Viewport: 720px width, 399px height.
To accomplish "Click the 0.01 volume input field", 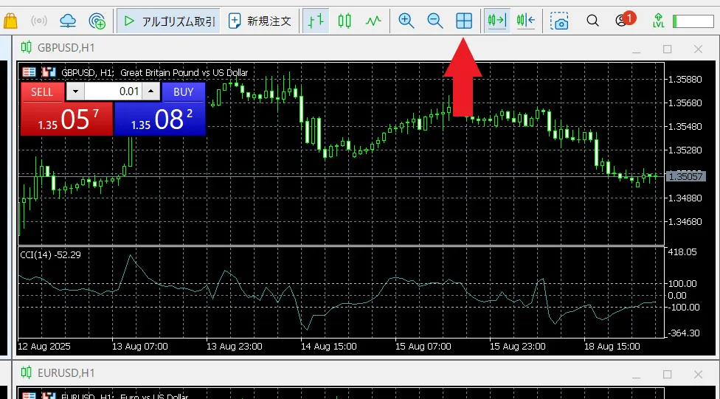I will click(114, 91).
